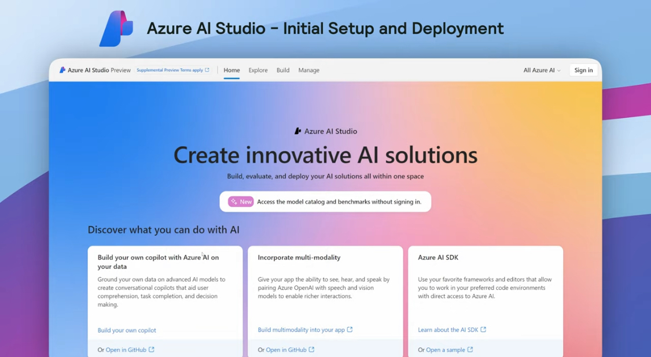Viewport: 651px width, 357px height.
Task: Click the model catalog announcement banner text
Action: click(x=339, y=202)
